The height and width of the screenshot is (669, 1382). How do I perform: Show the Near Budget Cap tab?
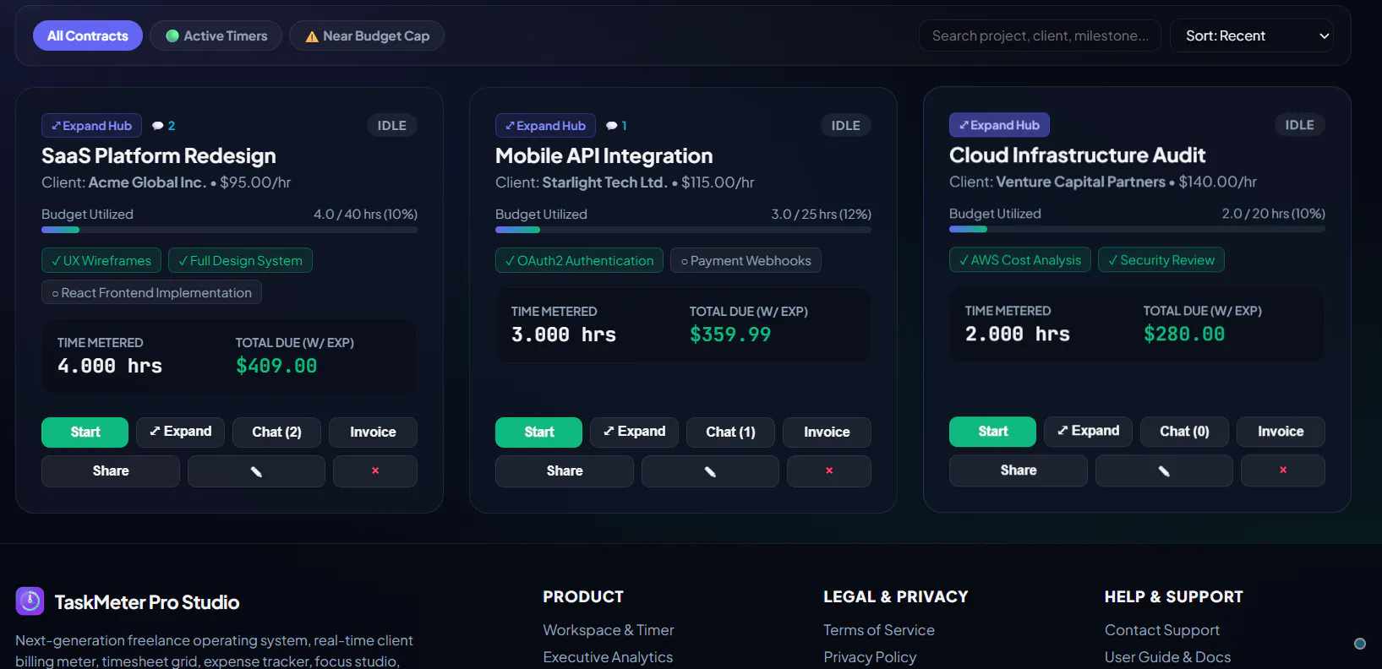[367, 35]
